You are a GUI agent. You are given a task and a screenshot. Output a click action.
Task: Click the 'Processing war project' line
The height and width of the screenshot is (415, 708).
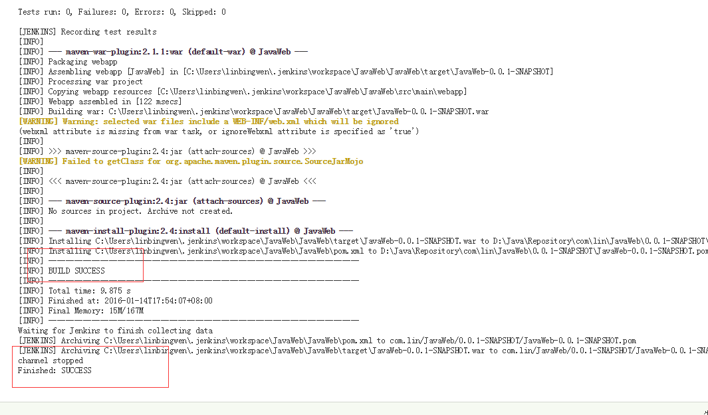pyautogui.click(x=80, y=82)
